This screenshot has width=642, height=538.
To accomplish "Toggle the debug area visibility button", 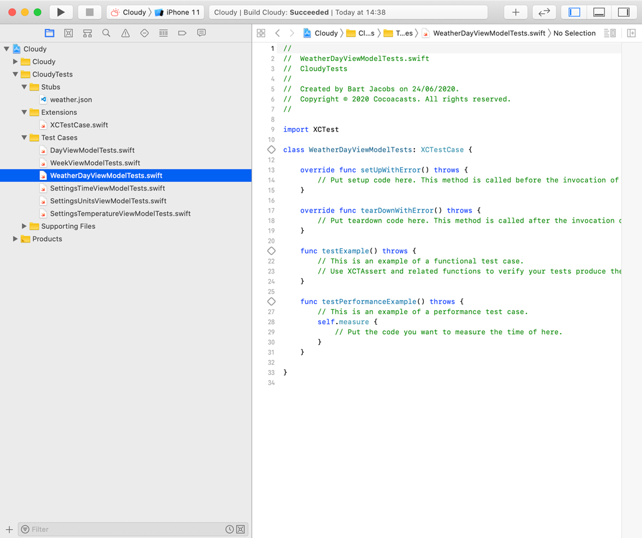I will 599,12.
